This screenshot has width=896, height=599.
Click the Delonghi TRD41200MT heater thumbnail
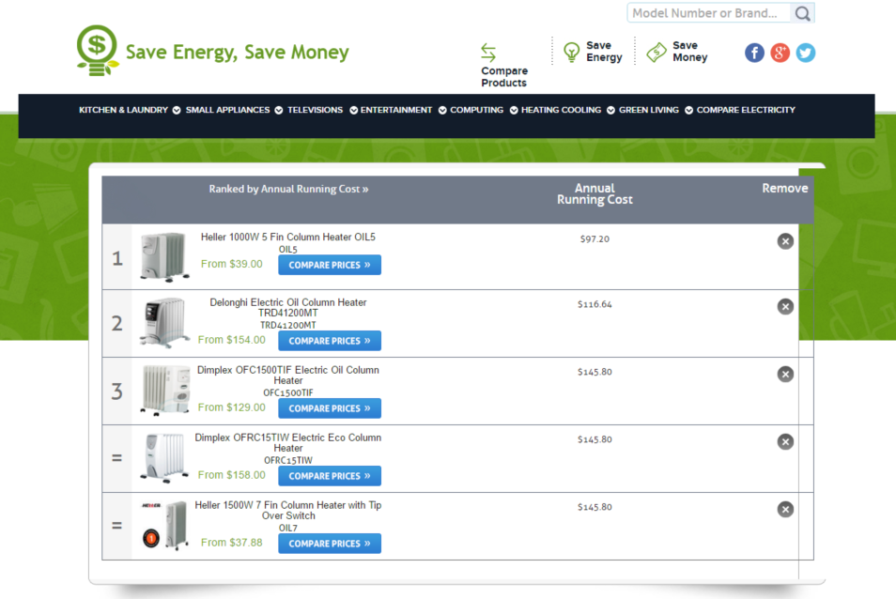tap(164, 323)
